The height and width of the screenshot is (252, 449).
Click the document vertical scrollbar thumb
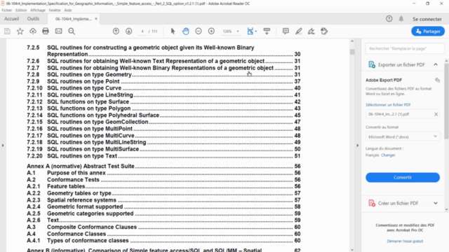(x=352, y=52)
